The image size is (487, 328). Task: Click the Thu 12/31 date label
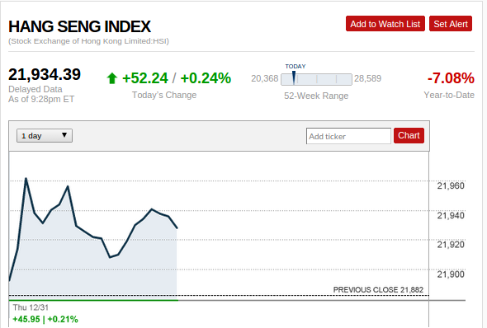coord(31,307)
